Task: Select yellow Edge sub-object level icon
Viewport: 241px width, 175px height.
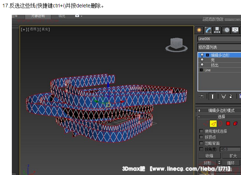Action: [x=213, y=124]
